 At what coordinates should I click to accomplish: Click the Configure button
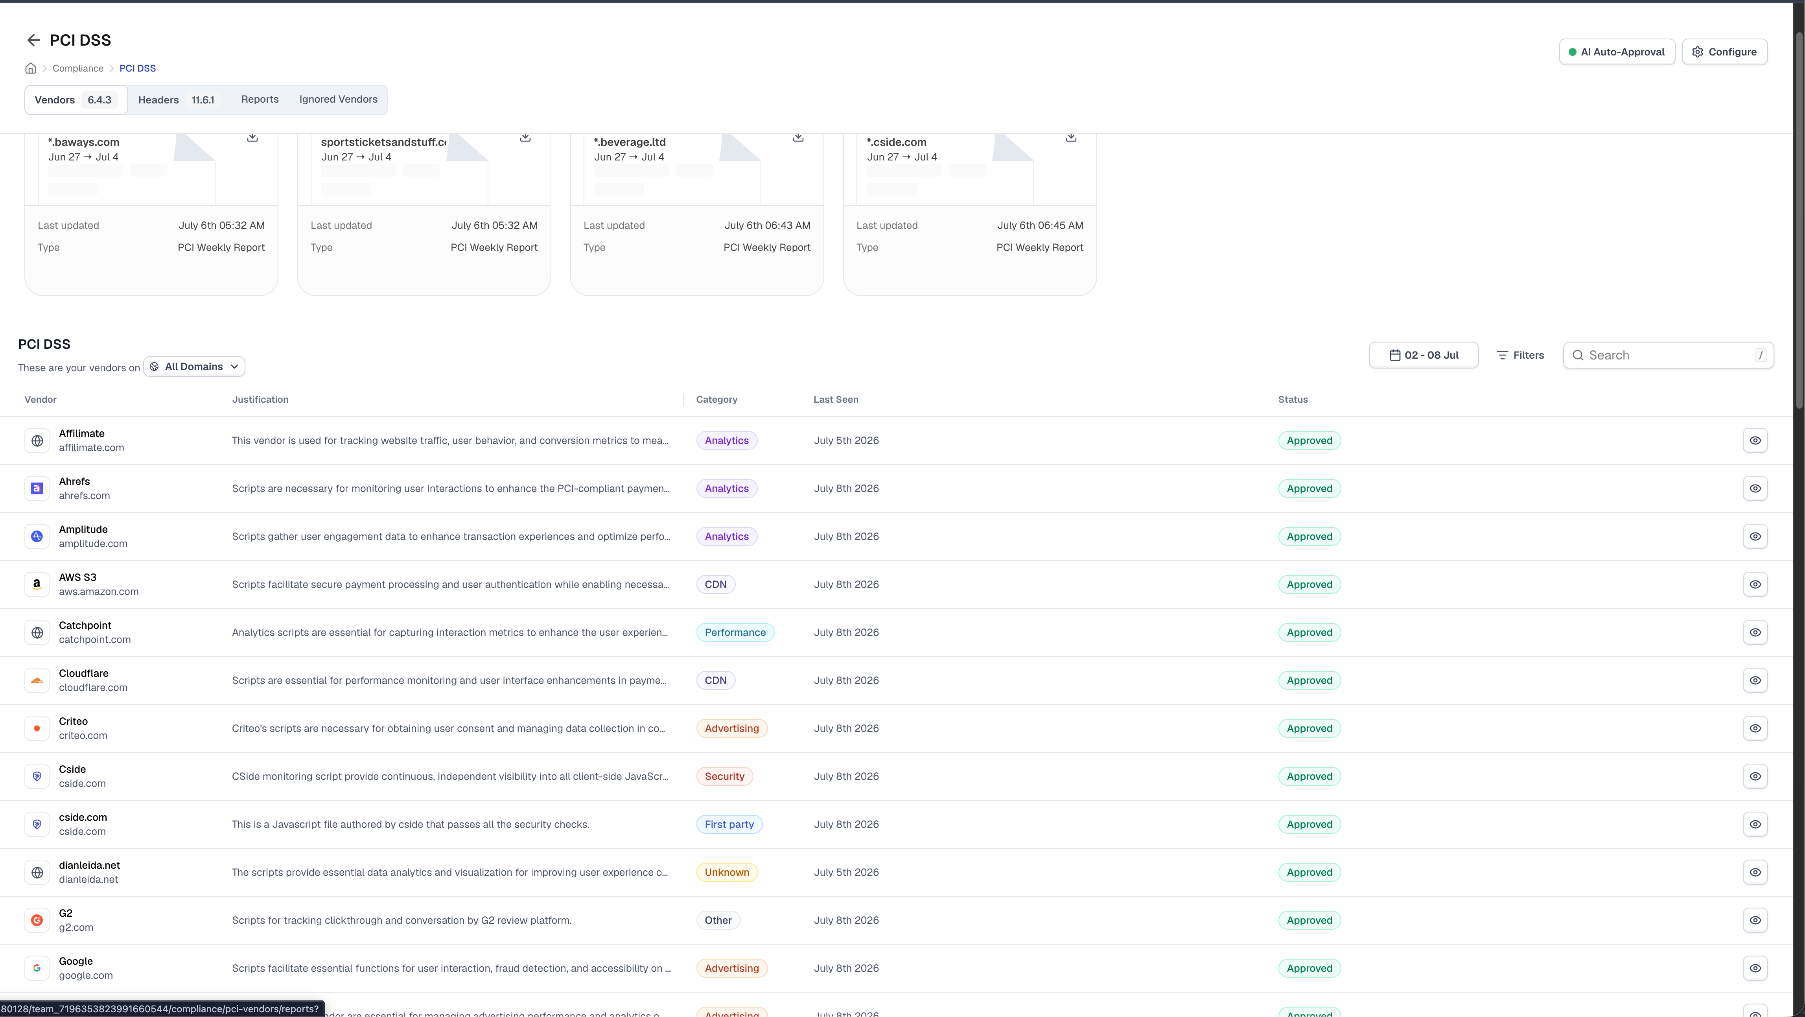point(1724,52)
